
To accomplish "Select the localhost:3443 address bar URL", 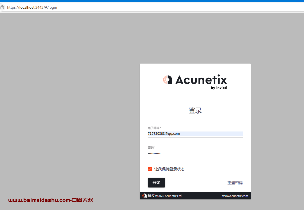I will click(32, 7).
